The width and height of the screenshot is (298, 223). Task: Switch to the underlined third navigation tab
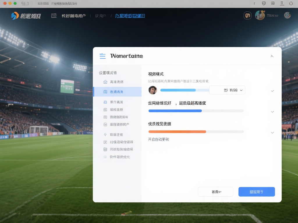click(x=129, y=15)
